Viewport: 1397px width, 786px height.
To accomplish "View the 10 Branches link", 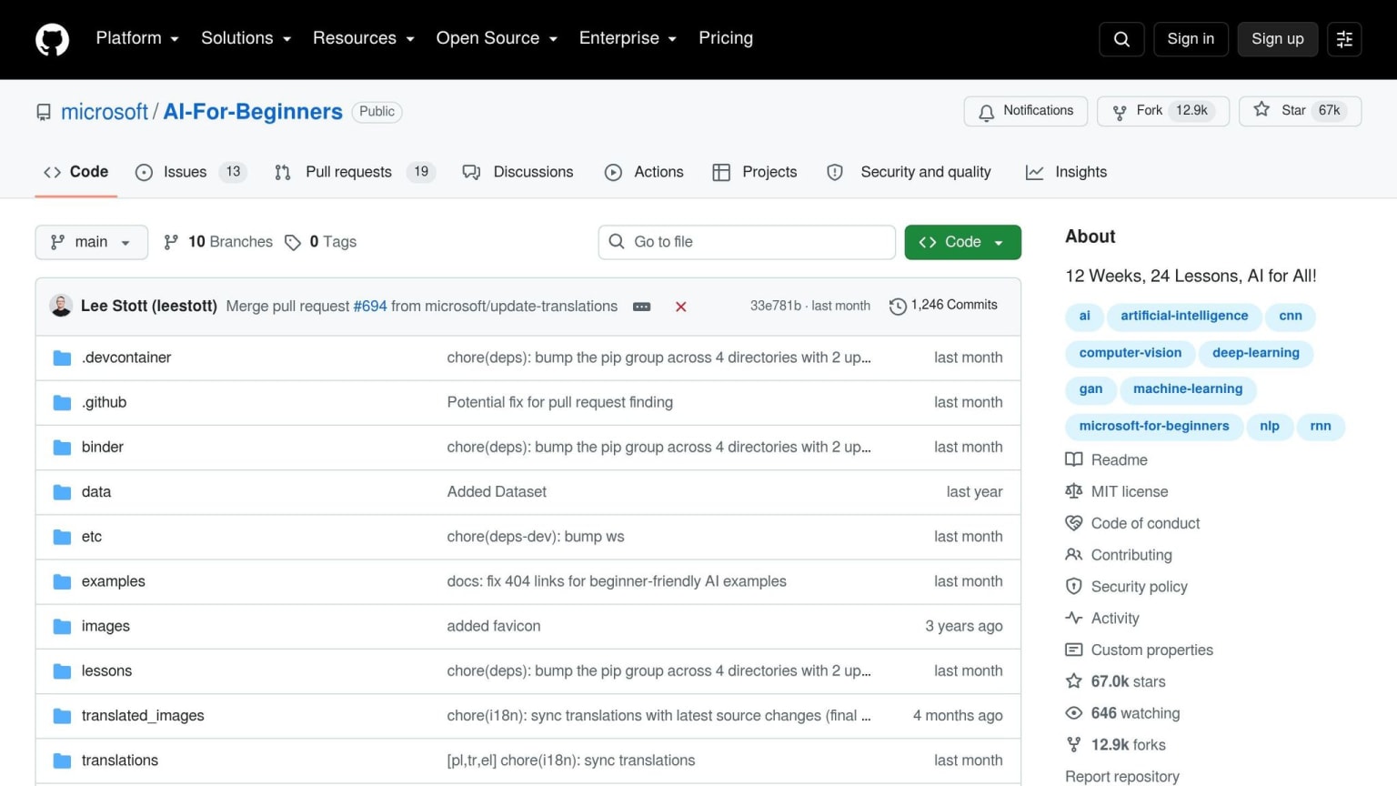I will [218, 242].
